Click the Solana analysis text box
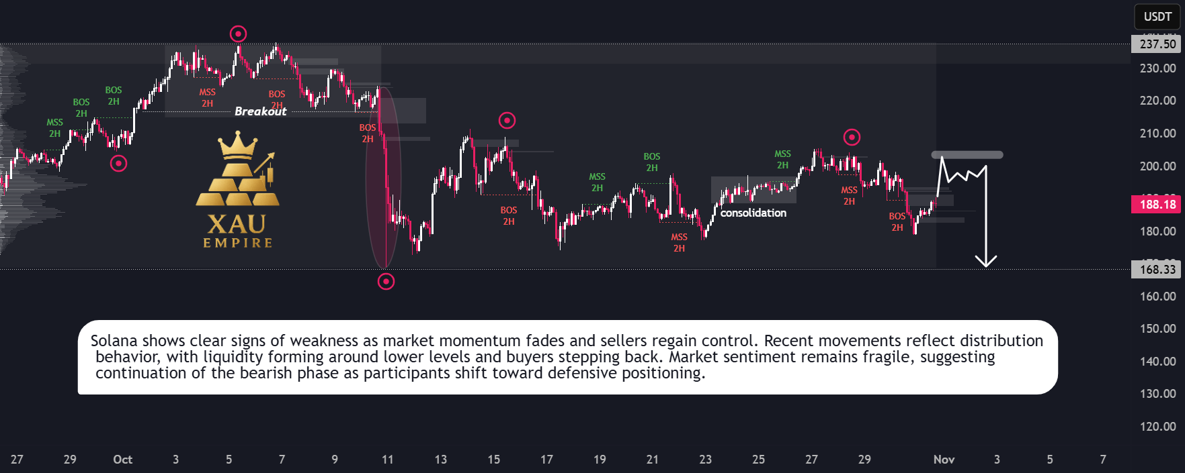The width and height of the screenshot is (1185, 473). [x=567, y=357]
